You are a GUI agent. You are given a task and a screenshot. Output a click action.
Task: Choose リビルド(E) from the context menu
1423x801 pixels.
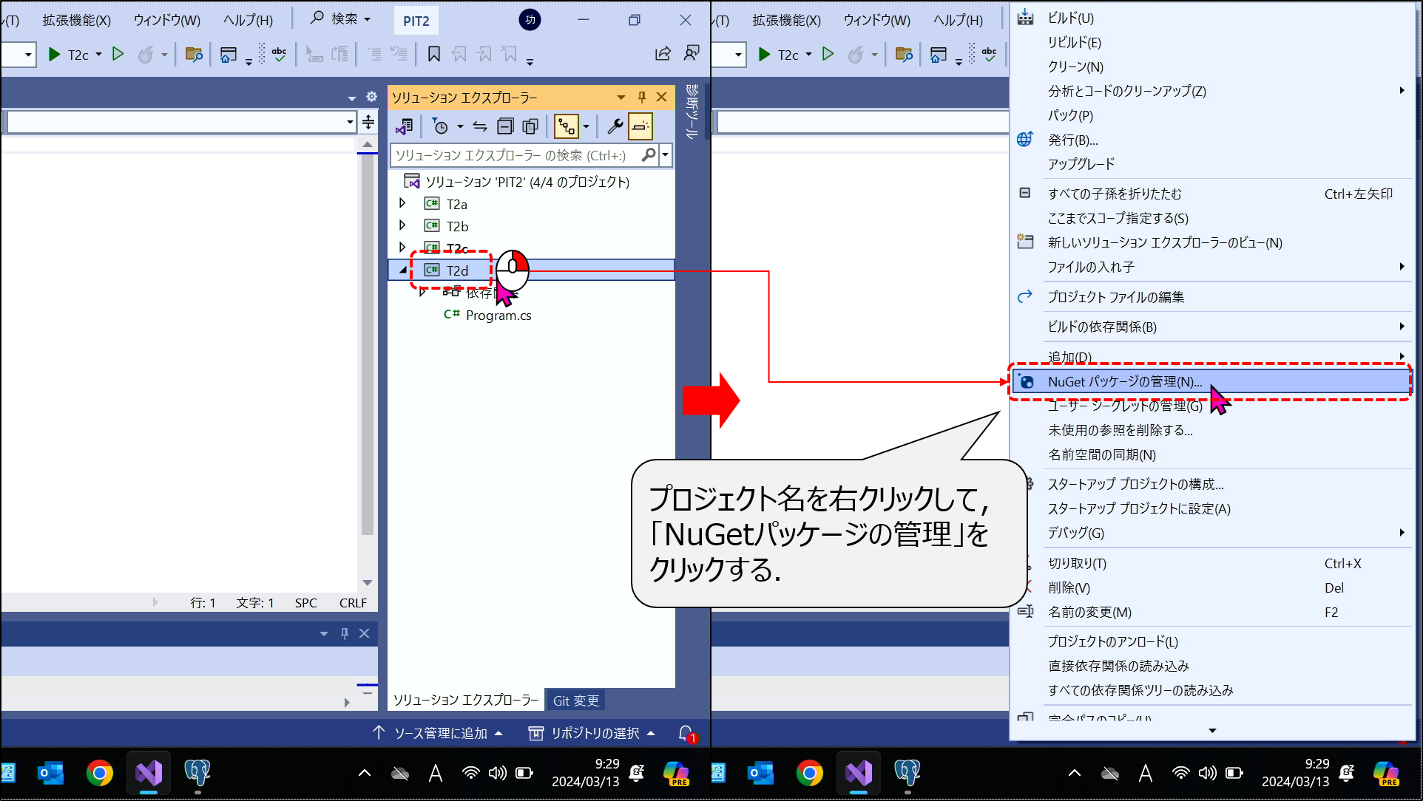pos(1074,43)
